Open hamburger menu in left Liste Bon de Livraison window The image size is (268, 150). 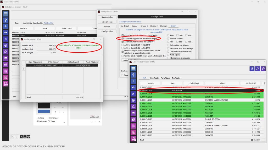pos(6,14)
